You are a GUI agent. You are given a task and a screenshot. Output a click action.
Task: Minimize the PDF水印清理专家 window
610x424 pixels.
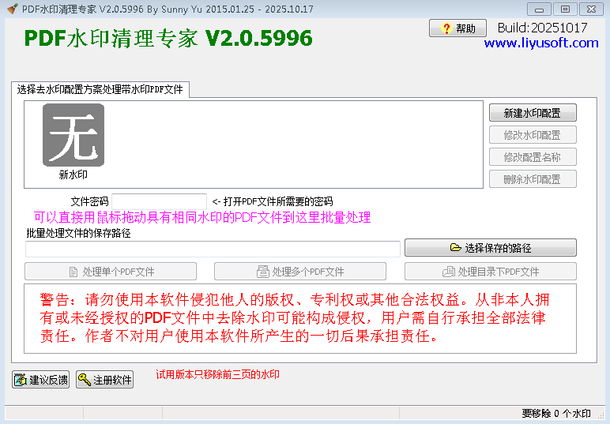click(x=540, y=9)
